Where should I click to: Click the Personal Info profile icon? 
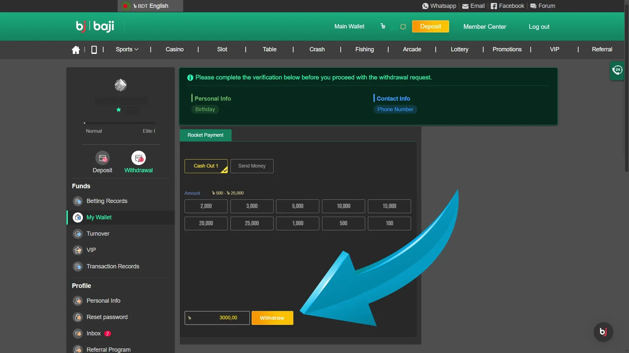tap(77, 300)
